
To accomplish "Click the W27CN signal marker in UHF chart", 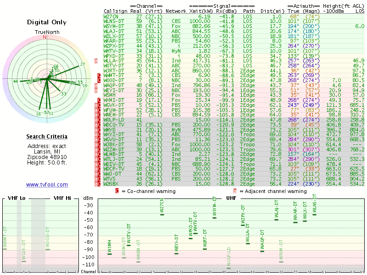I will coord(162,214).
